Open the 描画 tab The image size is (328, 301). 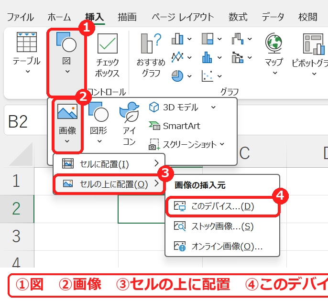(127, 17)
